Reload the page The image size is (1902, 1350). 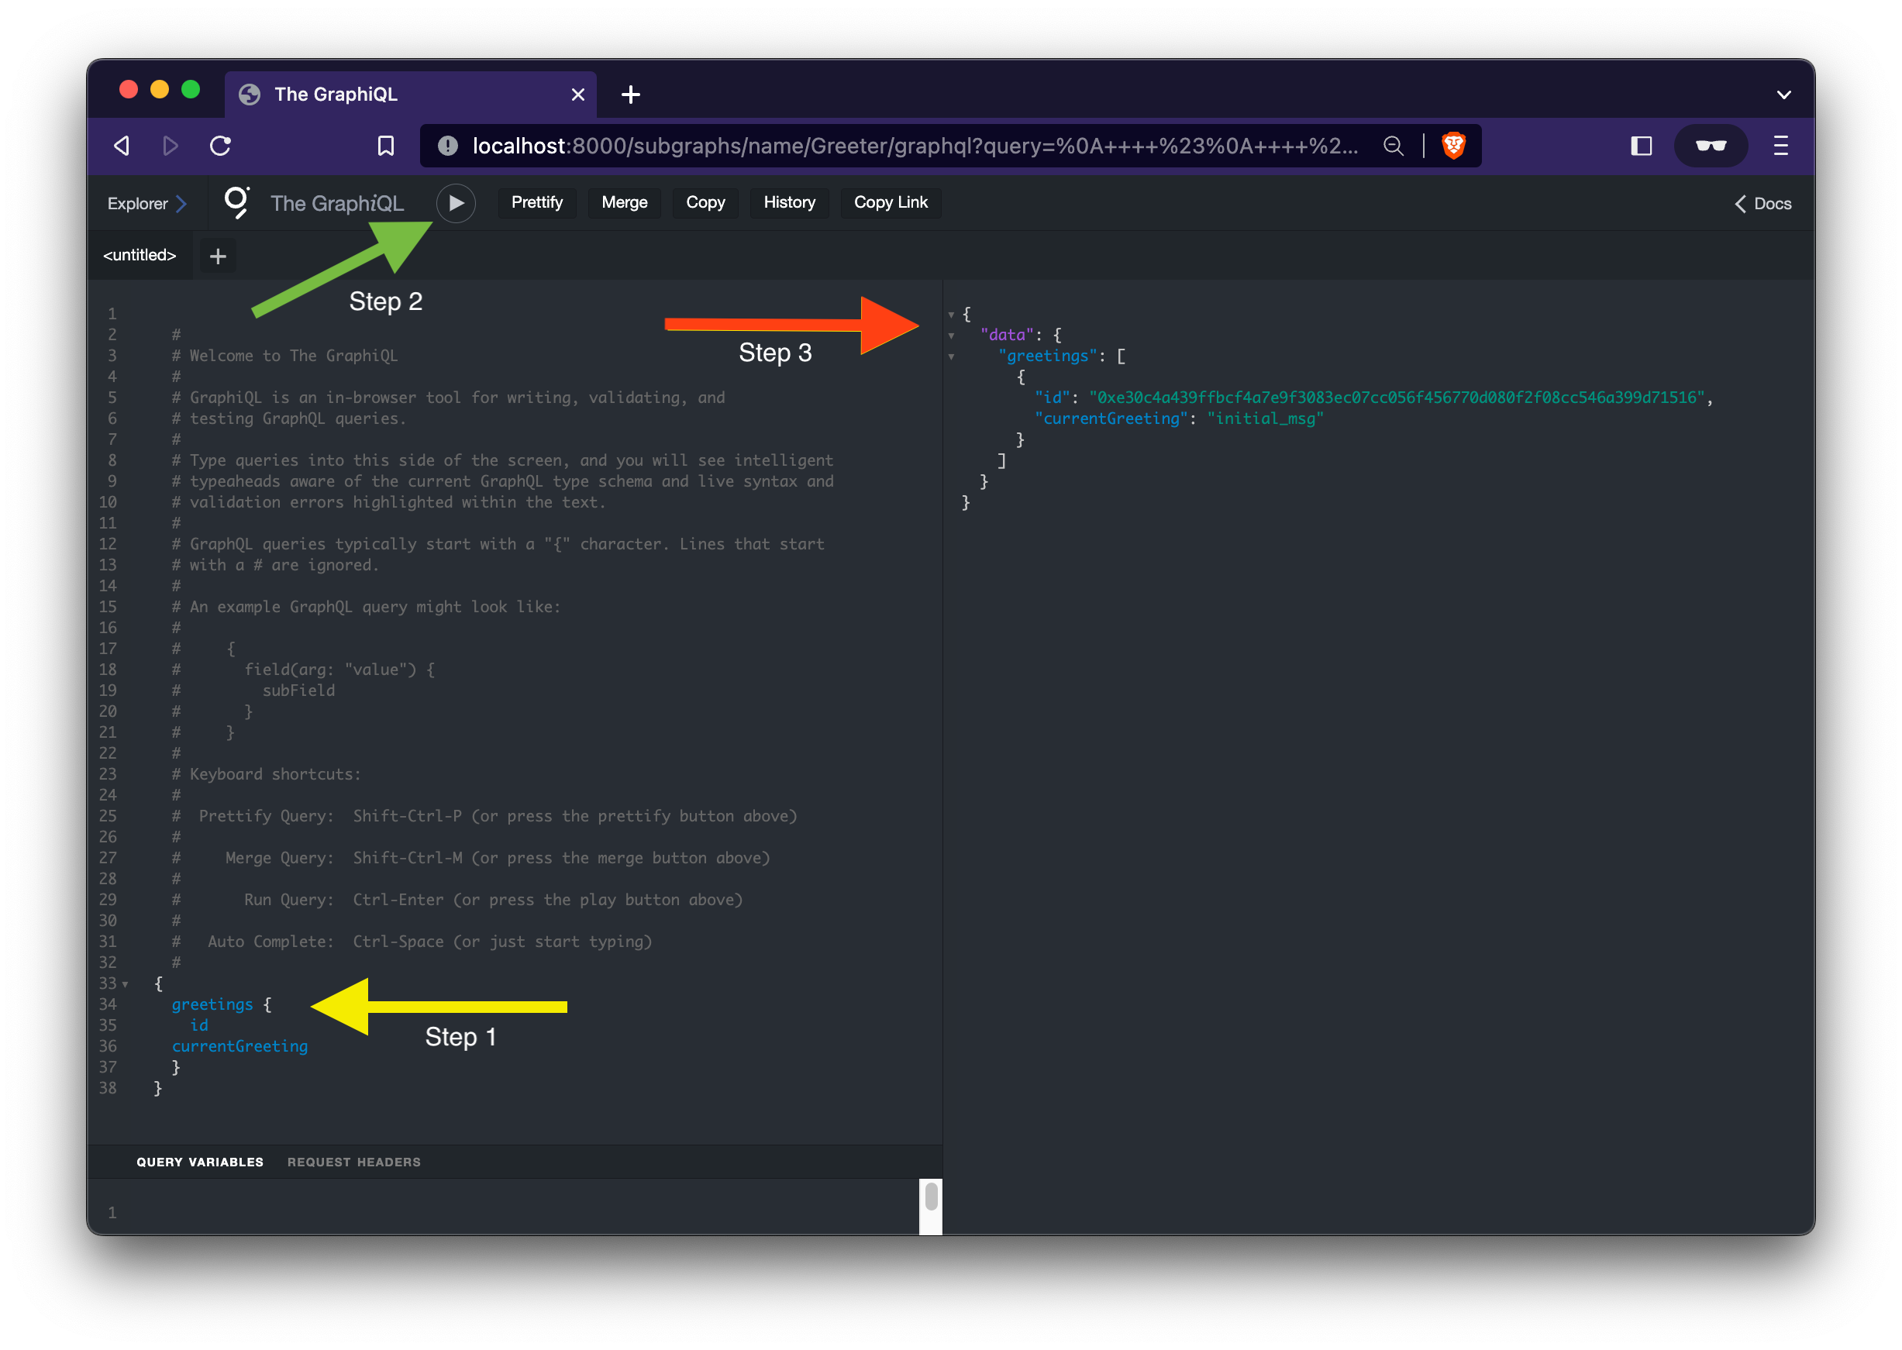tap(220, 146)
